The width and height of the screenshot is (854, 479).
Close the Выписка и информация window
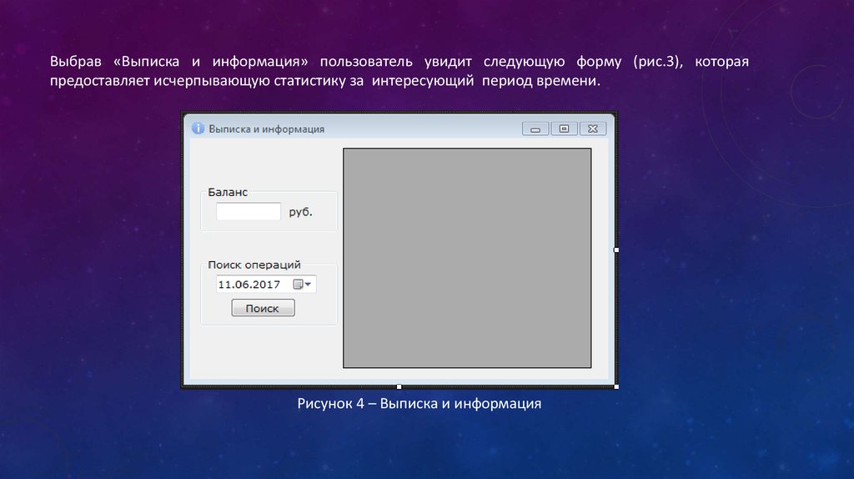pyautogui.click(x=592, y=129)
